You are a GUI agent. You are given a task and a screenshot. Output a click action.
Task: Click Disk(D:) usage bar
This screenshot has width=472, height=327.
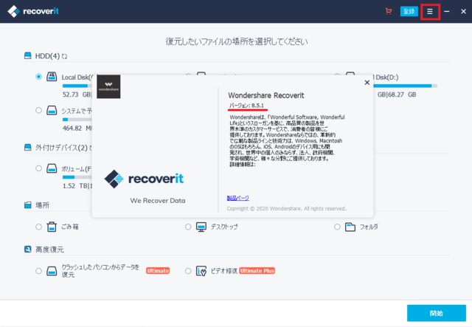tap(405, 86)
